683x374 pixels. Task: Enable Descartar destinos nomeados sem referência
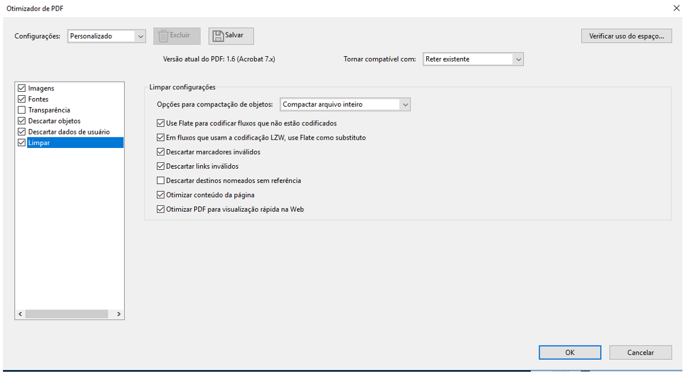coord(160,180)
